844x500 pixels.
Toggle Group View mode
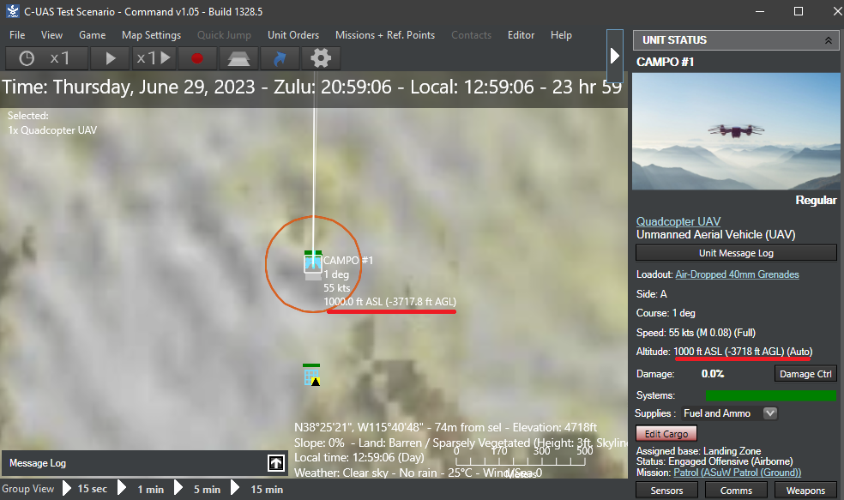click(28, 489)
